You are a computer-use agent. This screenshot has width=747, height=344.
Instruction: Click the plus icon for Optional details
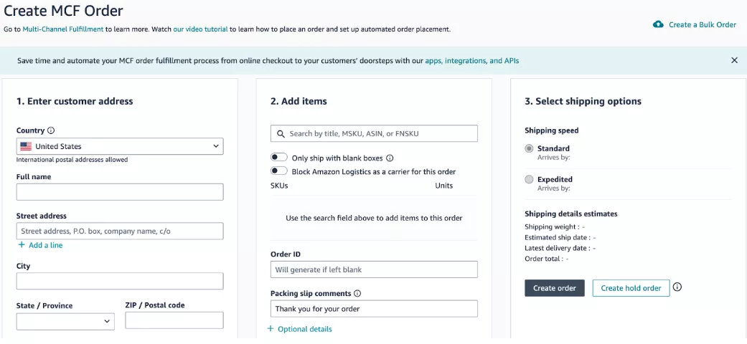pos(271,329)
